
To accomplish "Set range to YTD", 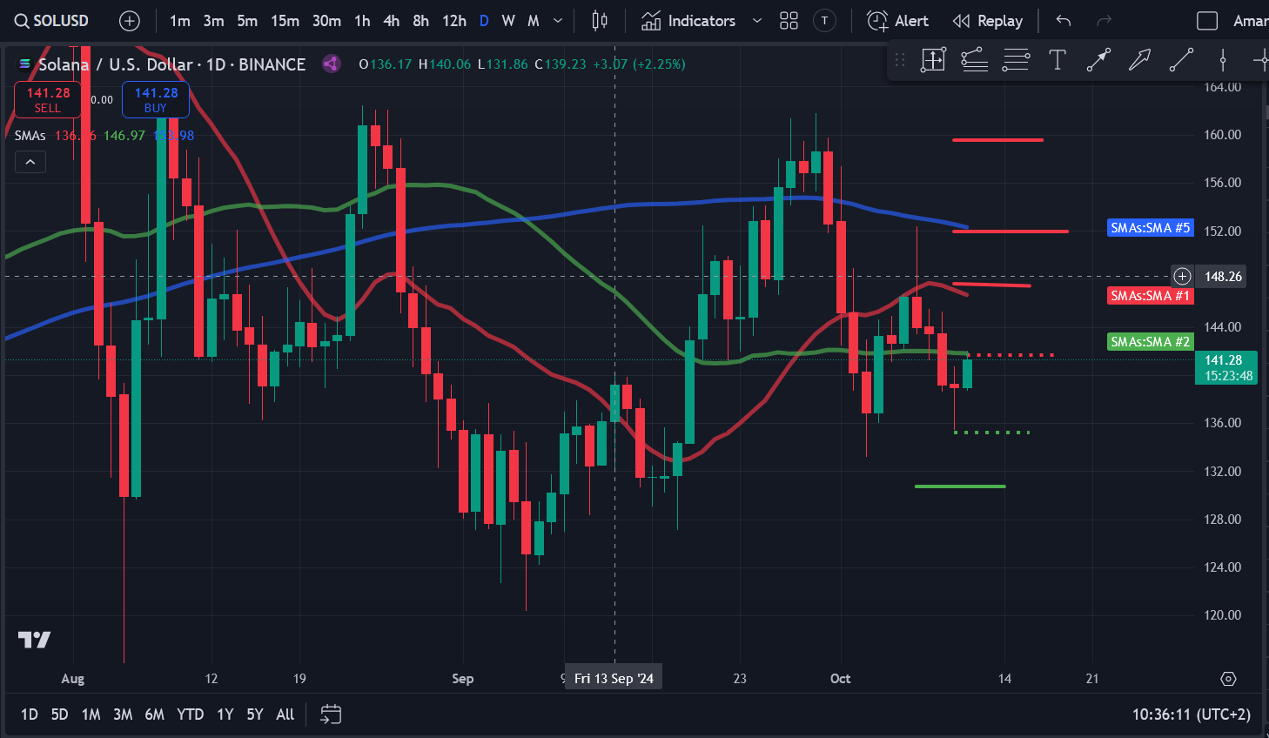I will pos(190,715).
